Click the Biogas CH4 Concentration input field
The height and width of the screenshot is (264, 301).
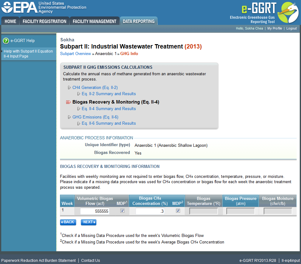[150, 211]
